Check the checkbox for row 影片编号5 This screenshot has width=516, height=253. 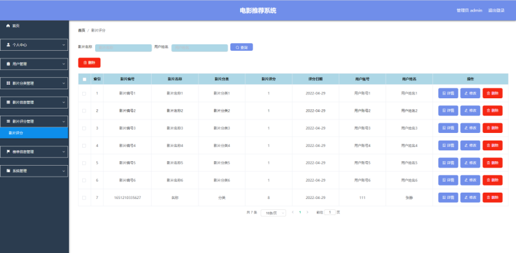84,163
